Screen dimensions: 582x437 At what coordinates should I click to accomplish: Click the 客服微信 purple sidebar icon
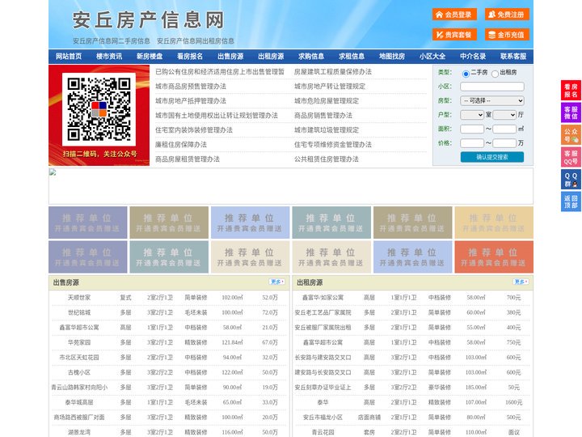point(571,112)
